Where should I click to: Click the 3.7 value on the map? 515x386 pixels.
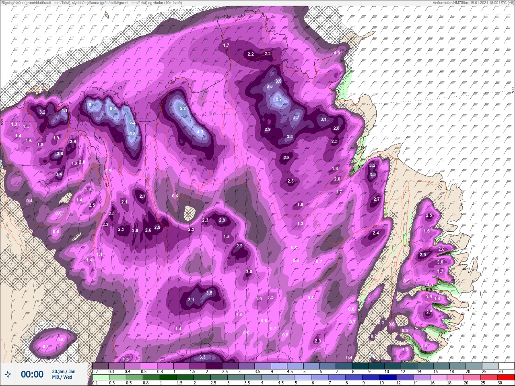click(x=296, y=117)
